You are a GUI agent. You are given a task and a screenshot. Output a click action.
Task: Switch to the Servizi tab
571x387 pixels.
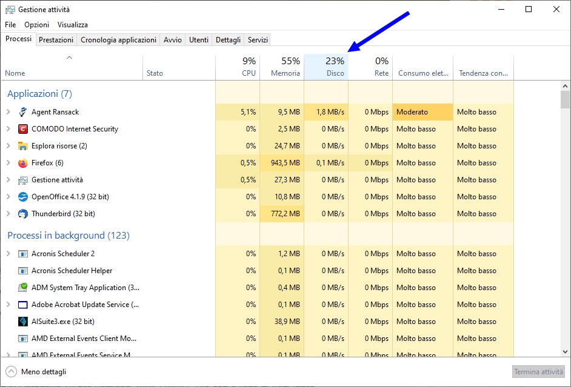coord(258,39)
